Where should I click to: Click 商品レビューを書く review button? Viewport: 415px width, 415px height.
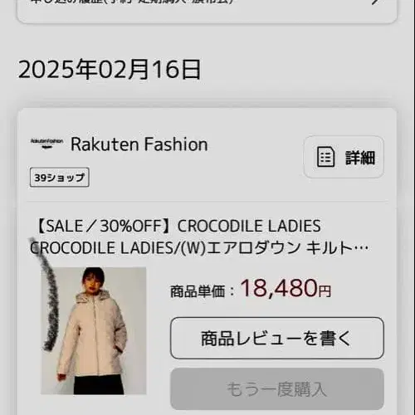click(277, 338)
